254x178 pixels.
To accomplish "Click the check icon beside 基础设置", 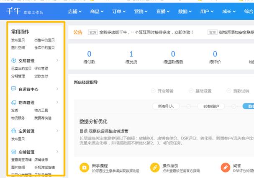I will tap(191, 90).
